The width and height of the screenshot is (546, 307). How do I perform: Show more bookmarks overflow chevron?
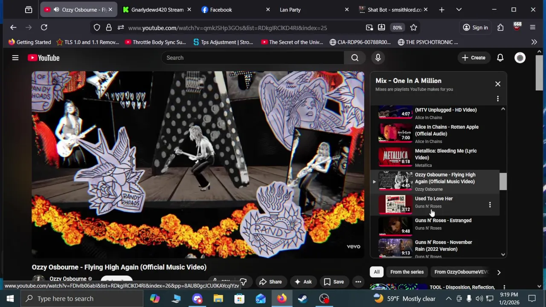[x=534, y=42]
